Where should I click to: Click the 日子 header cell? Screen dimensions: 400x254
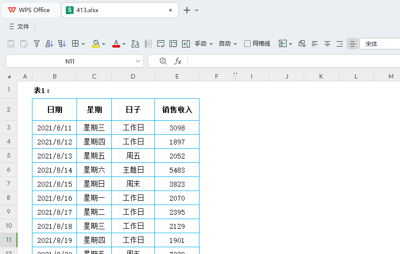point(133,110)
